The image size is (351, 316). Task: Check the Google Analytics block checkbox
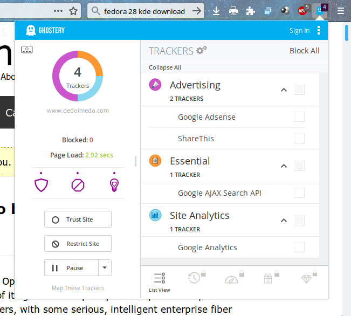299,248
